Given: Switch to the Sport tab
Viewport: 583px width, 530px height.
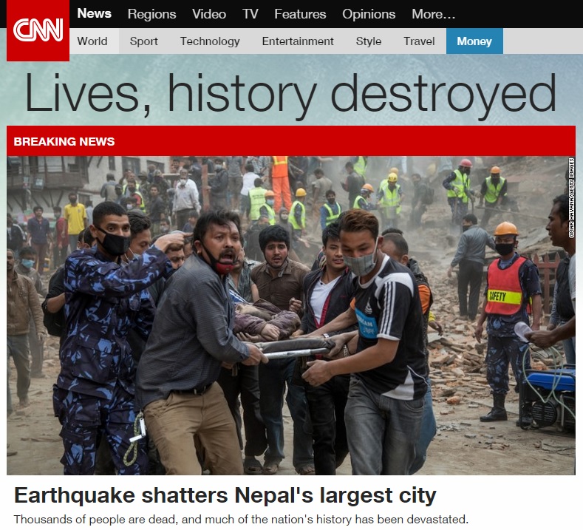Looking at the screenshot, I should click(143, 41).
